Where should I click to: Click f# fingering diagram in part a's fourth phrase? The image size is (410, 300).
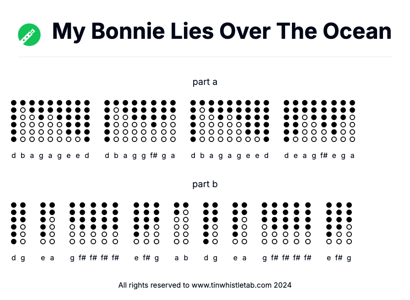point(324,121)
